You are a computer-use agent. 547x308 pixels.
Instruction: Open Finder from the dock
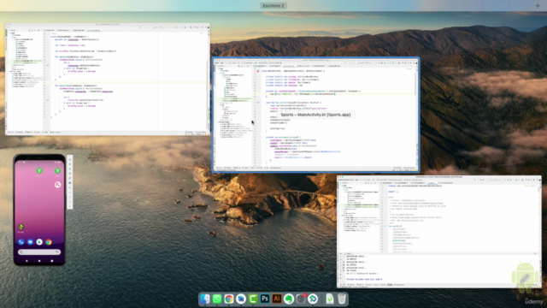(x=205, y=299)
